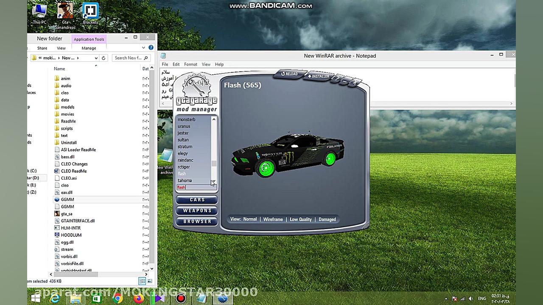Image resolution: width=543 pixels, height=305 pixels.
Task: Open the CARS section
Action: [x=197, y=200]
